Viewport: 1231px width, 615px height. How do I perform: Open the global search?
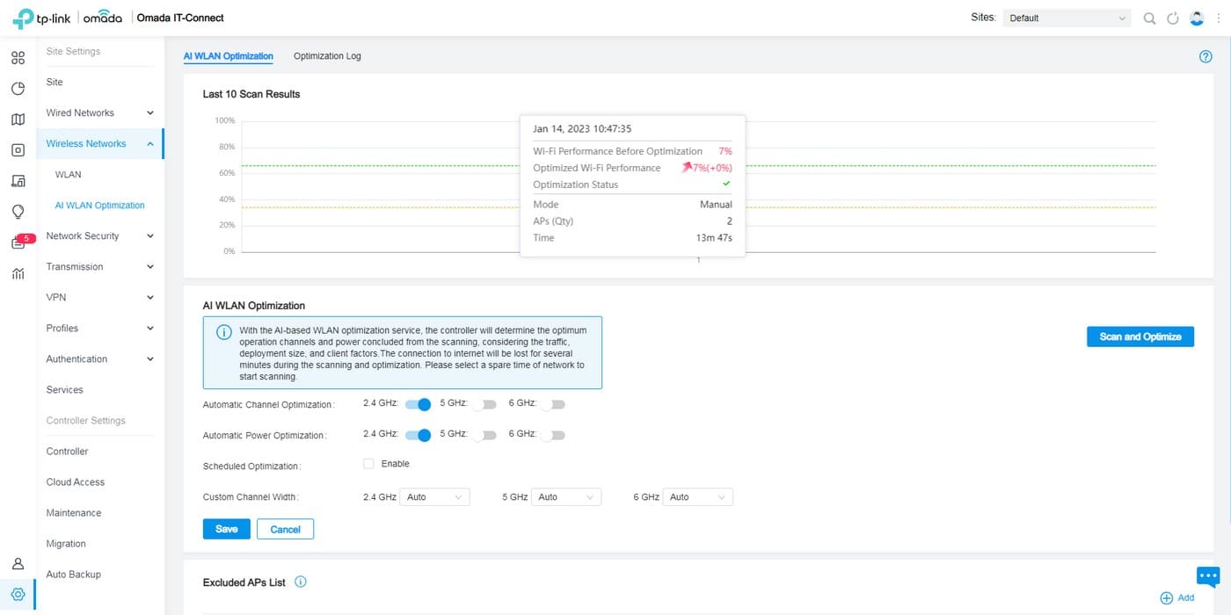[1149, 17]
